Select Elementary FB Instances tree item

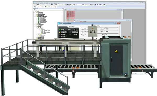[43, 21]
